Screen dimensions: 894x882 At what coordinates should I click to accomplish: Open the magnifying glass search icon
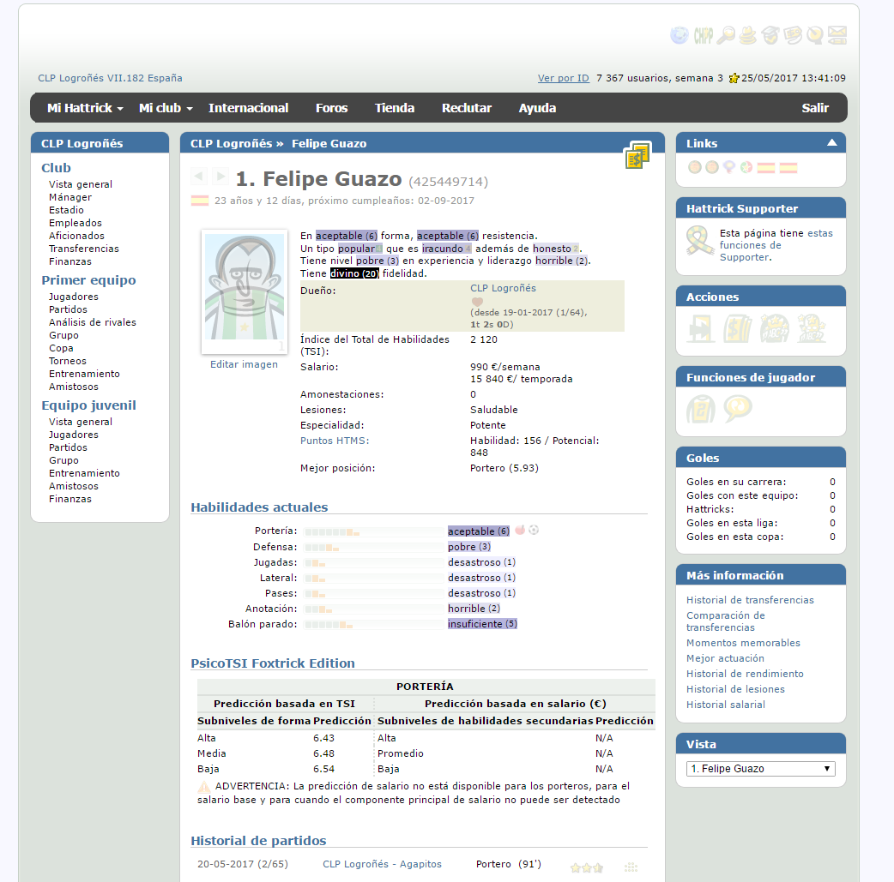(x=726, y=35)
